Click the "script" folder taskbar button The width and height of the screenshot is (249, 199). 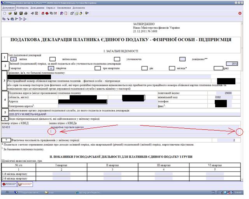pos(51,192)
